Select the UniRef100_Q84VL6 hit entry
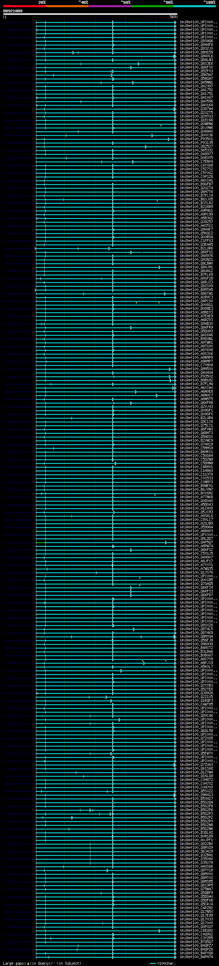This screenshot has width=219, height=966. 196,56
